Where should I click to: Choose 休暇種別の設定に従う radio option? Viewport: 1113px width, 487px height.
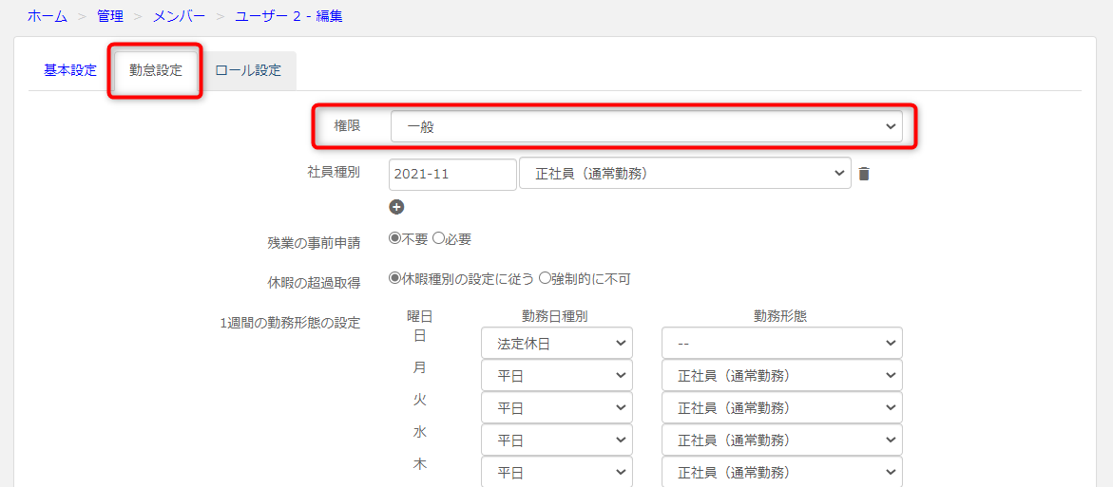point(394,278)
